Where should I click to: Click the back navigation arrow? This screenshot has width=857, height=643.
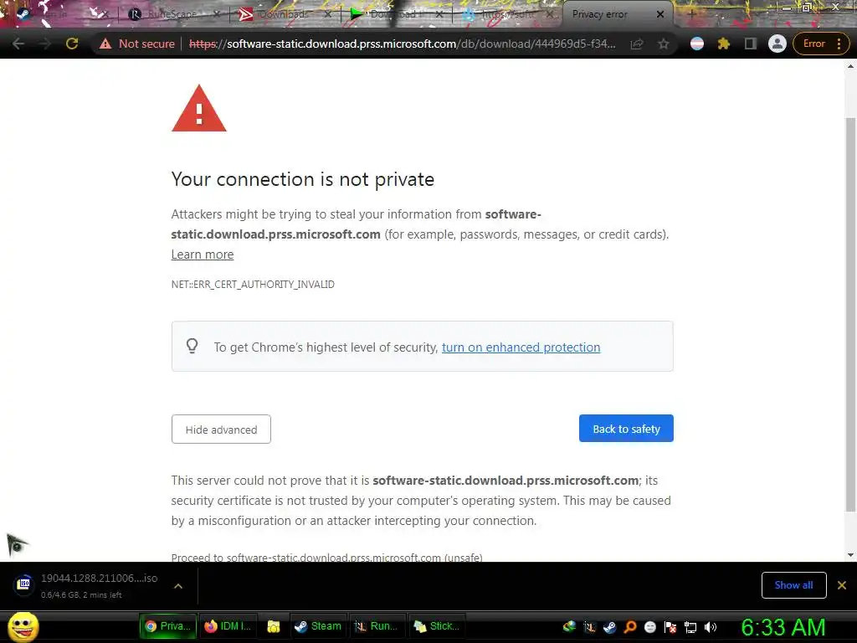18,44
